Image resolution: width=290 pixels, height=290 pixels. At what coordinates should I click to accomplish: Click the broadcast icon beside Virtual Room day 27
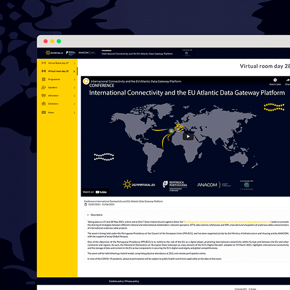tap(43, 63)
